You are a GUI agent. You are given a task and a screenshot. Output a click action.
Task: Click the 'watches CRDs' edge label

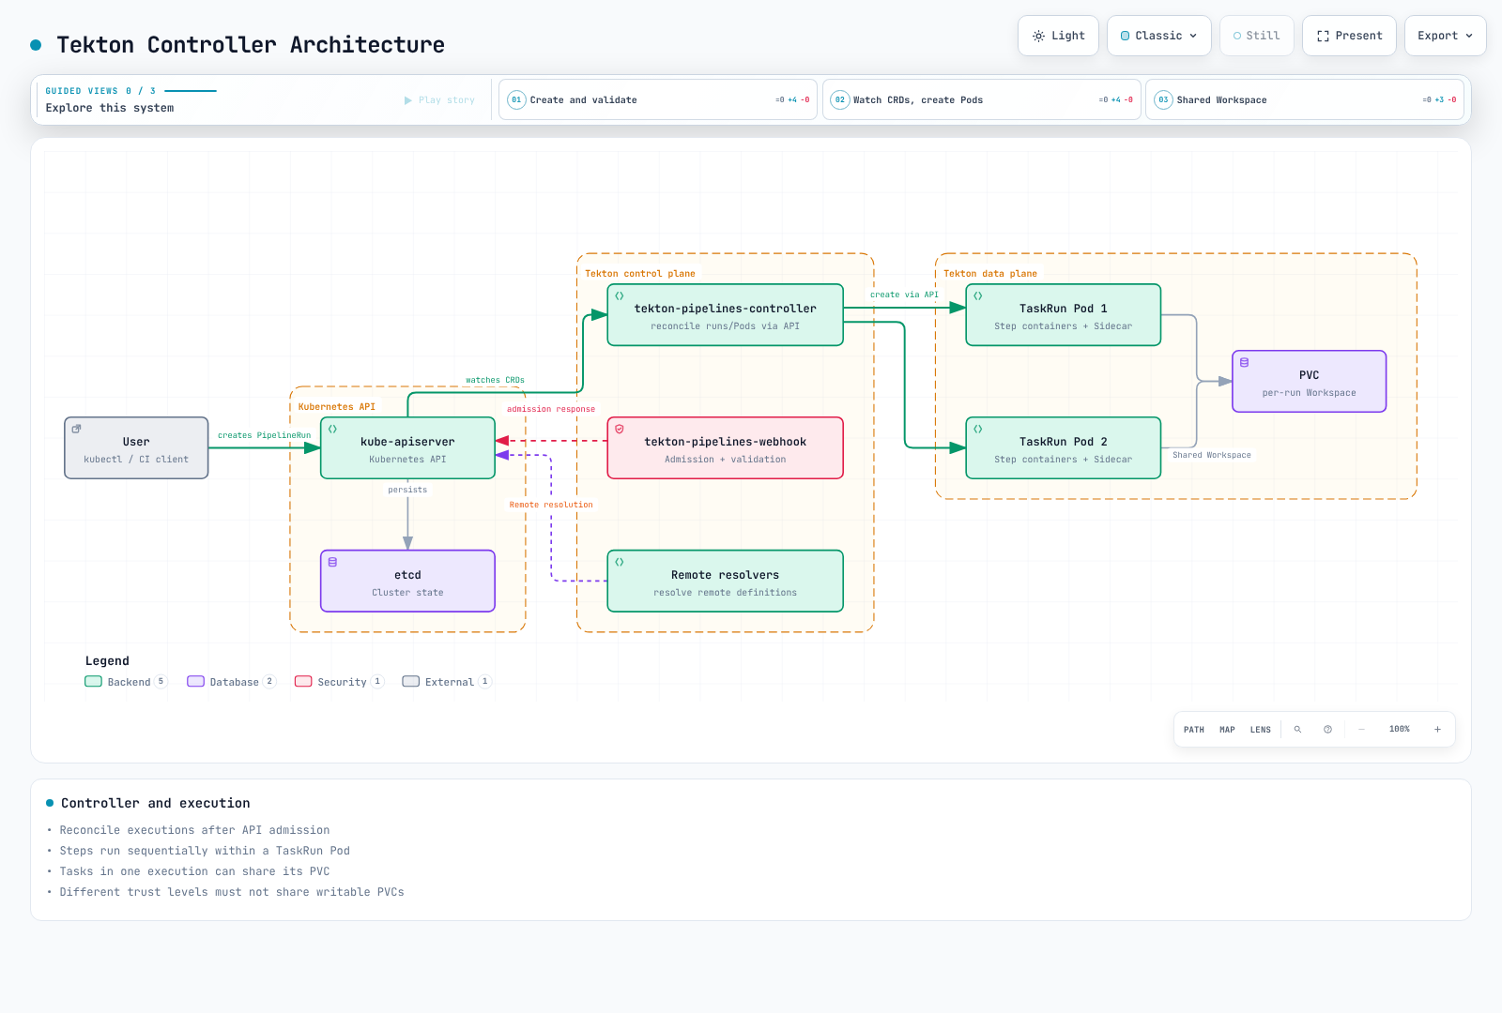click(x=495, y=380)
